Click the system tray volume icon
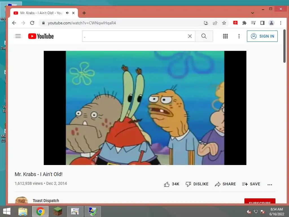Screen dimensions: 289x217 (x=249, y=212)
